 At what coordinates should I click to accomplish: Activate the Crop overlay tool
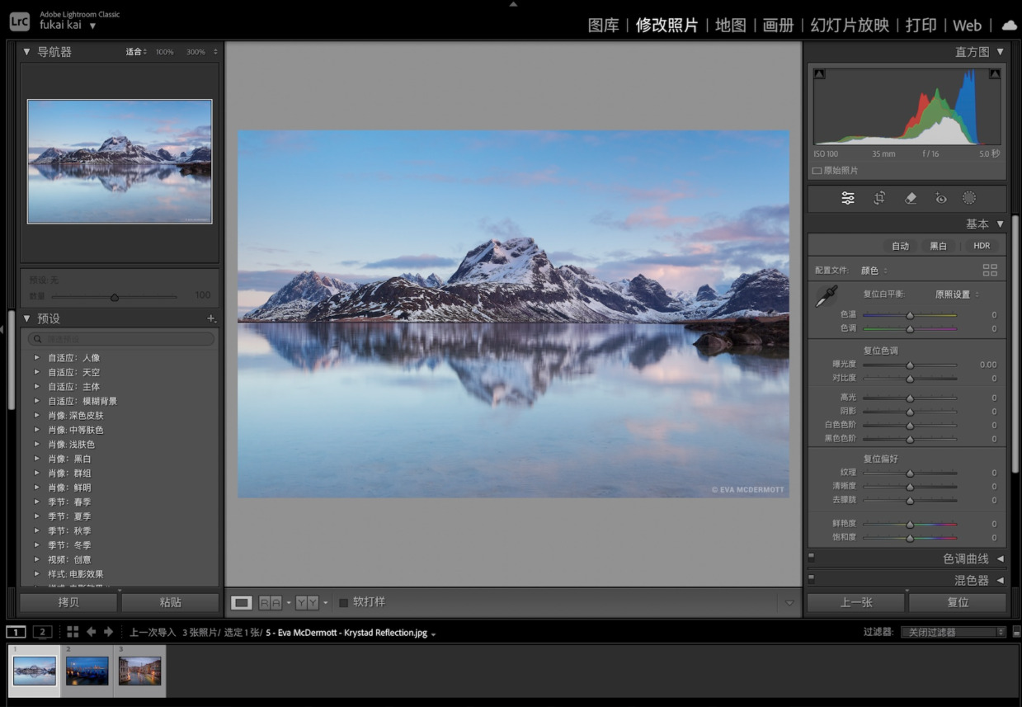click(x=879, y=198)
